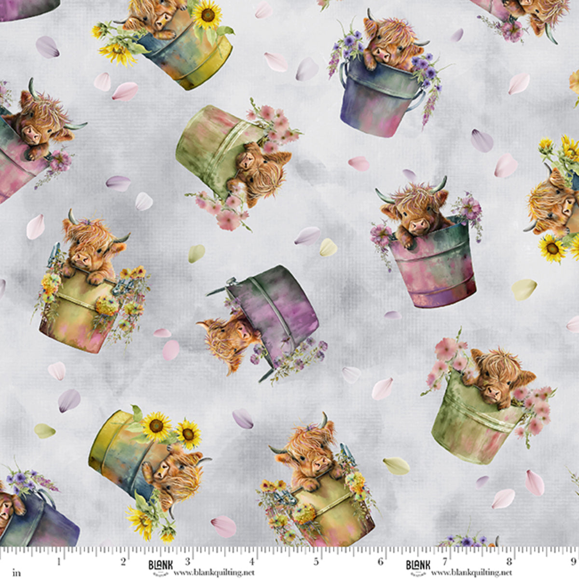
Task: Click the ruler number "9"
Action: click(573, 562)
